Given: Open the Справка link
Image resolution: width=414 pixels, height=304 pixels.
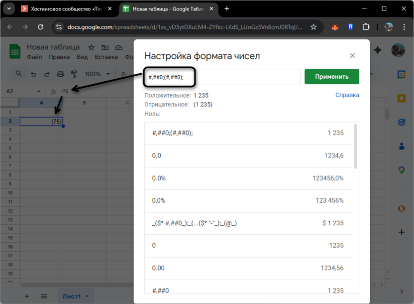Looking at the screenshot, I should point(347,95).
